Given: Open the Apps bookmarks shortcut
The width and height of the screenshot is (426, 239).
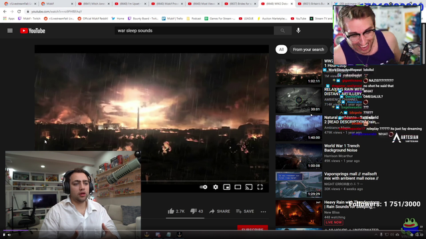Looking at the screenshot, I should pyautogui.click(x=9, y=19).
